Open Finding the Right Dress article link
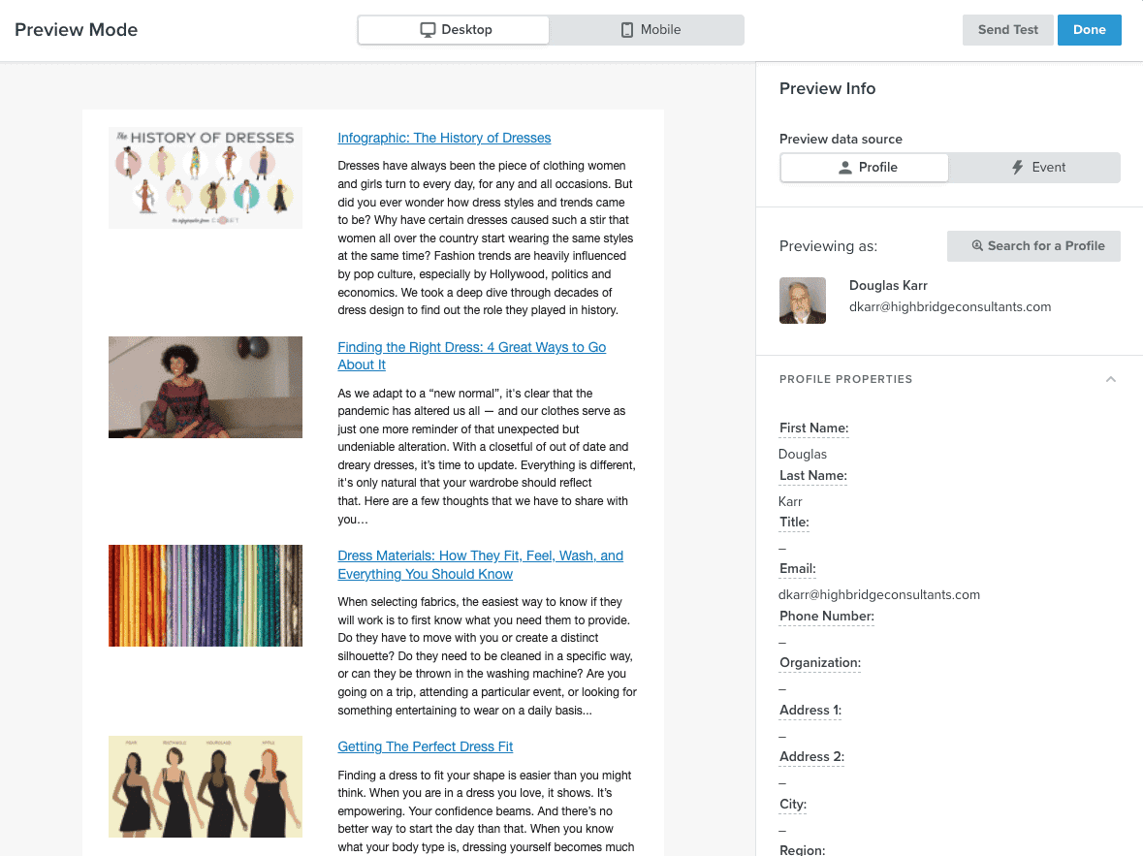Screen dimensions: 1143x856 click(471, 347)
